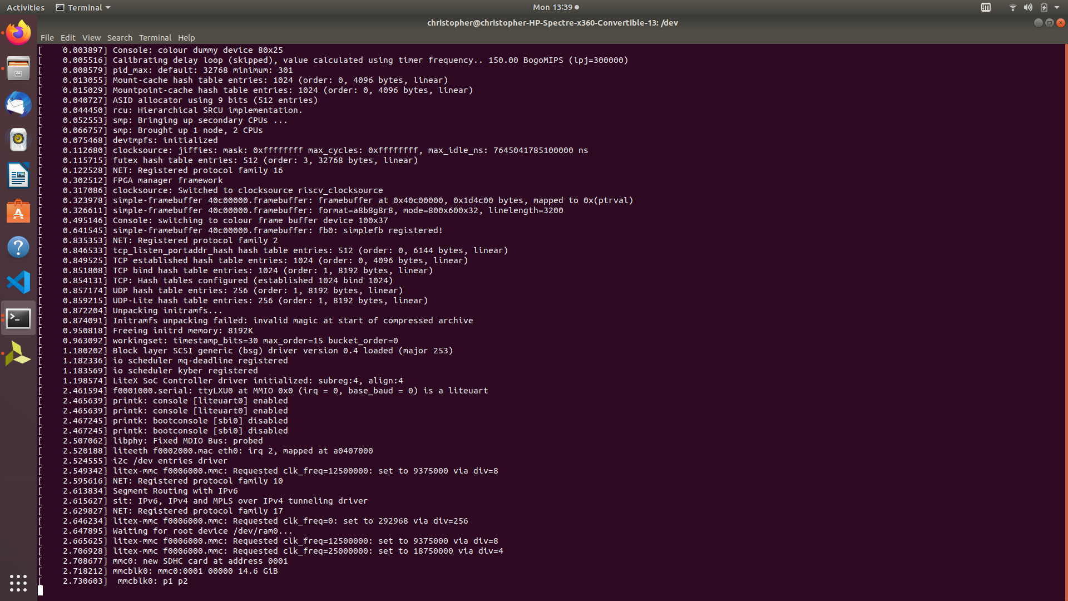Click the battery charging indicator
The height and width of the screenshot is (601, 1068).
[1045, 7]
